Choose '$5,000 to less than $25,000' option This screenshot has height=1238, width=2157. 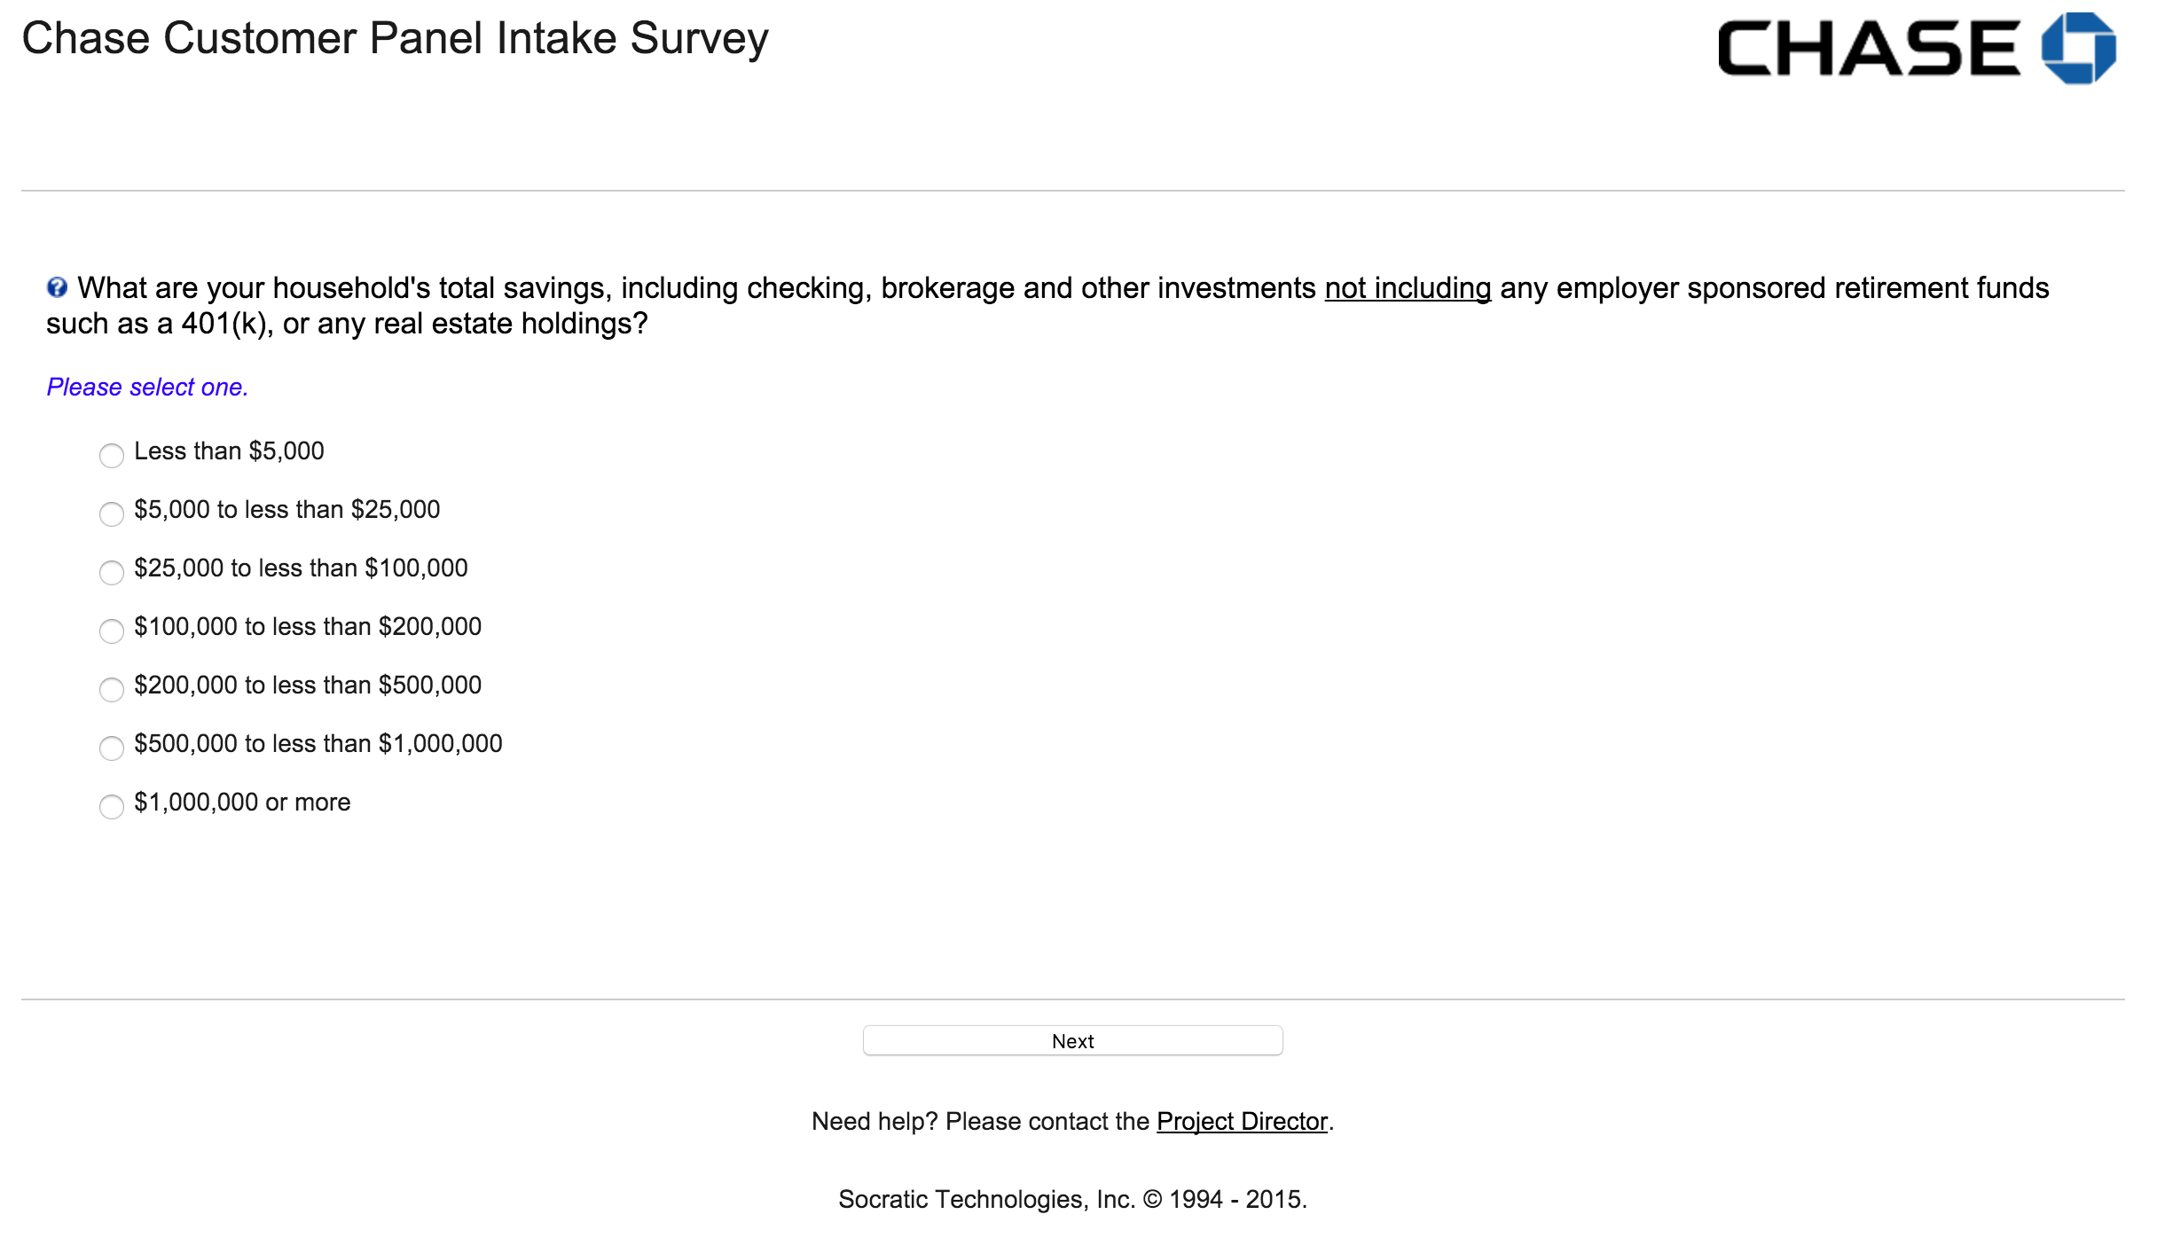112,514
